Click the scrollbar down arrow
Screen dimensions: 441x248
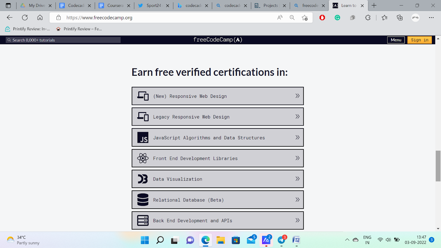(x=438, y=229)
